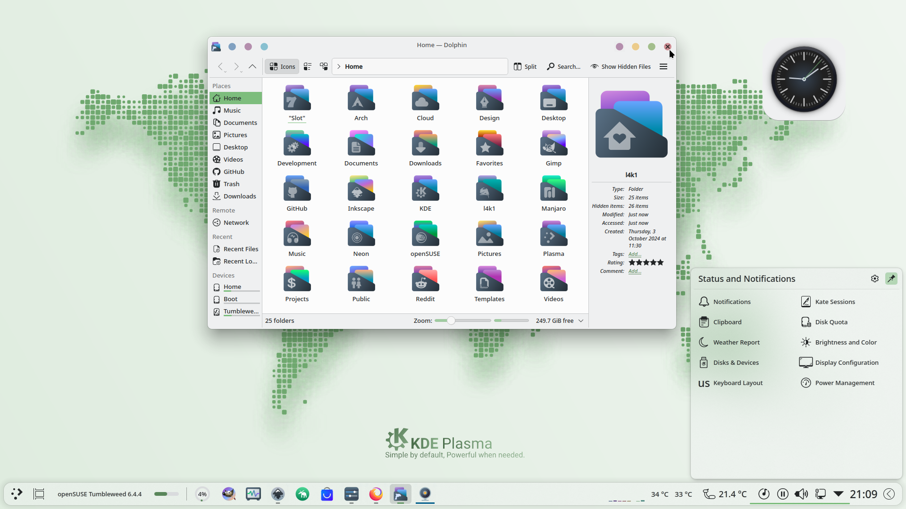
Task: Open System Settings sliders icon in taskbar
Action: coord(352,493)
